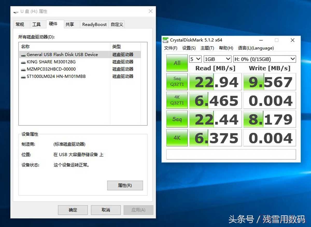Open the 文件(F) menu in CrystalDiskMark
The width and height of the screenshot is (311, 227).
171,48
